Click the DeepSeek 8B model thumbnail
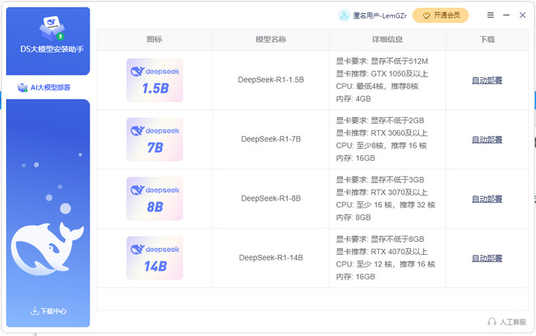Screen dimensions: 536x336 coord(154,198)
